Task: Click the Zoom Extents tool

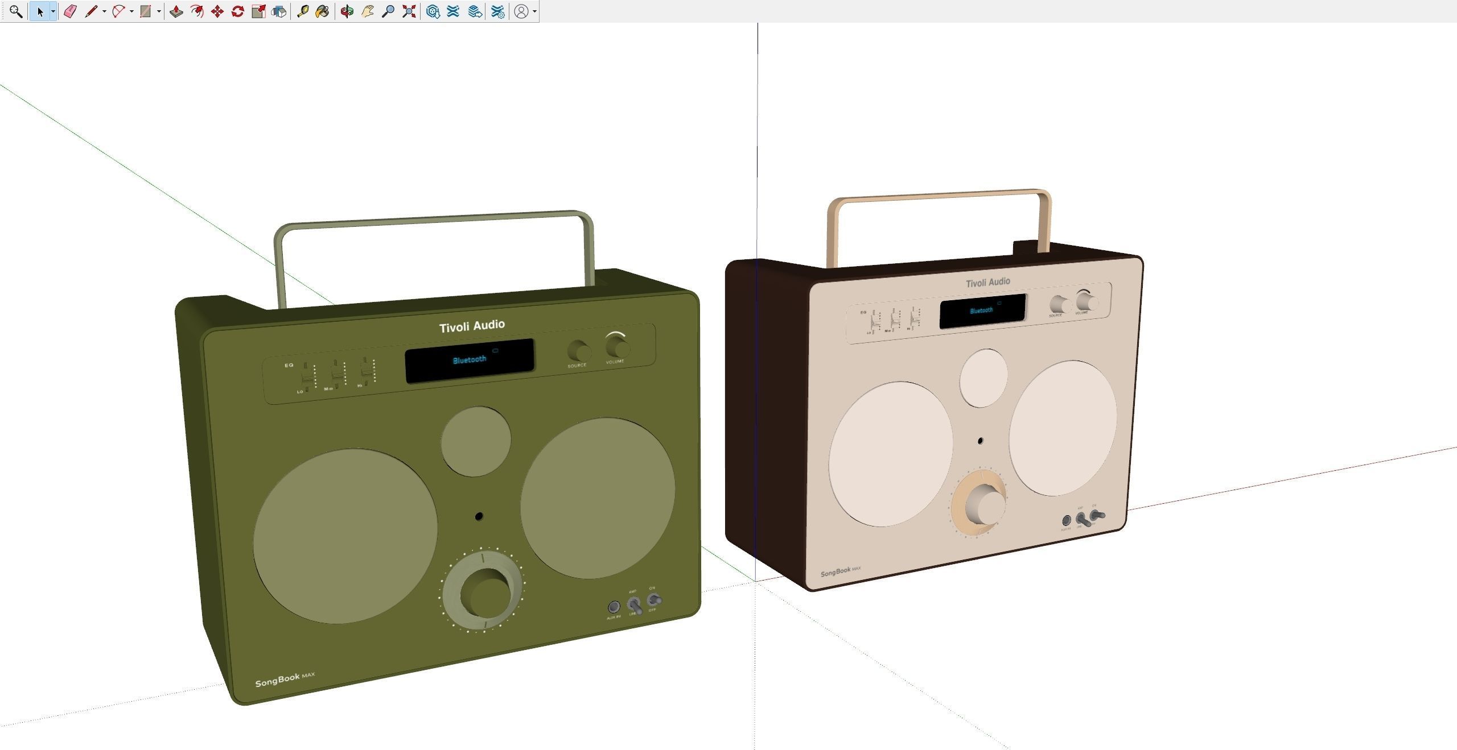Action: pyautogui.click(x=409, y=11)
